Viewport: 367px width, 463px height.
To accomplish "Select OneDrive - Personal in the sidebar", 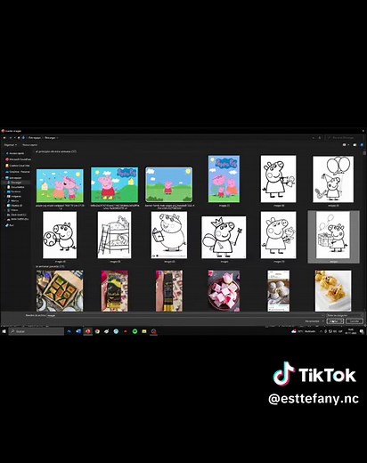I will (18, 172).
